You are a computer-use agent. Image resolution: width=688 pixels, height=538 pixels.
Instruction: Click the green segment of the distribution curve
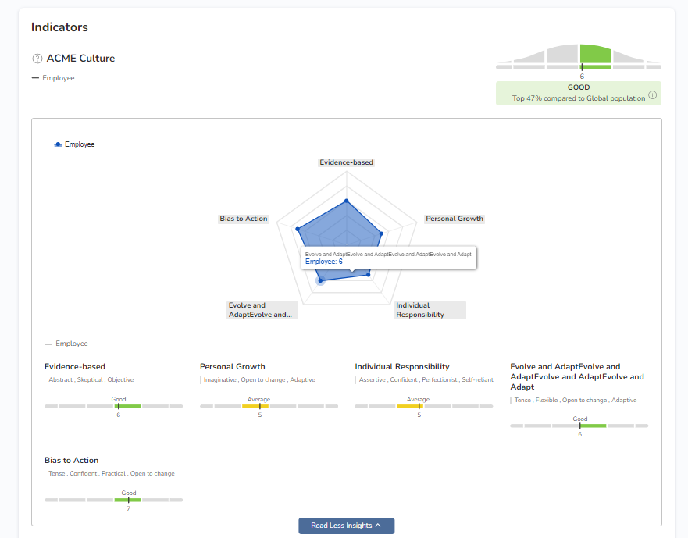(595, 55)
